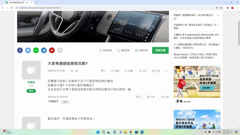240x135 pixels.
Task: Click the 摩根 logo on the ad
Action: click(183, 101)
